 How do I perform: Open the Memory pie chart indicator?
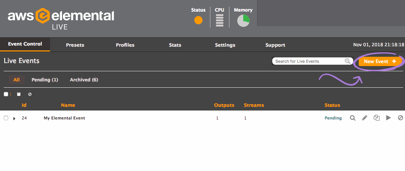[x=243, y=21]
